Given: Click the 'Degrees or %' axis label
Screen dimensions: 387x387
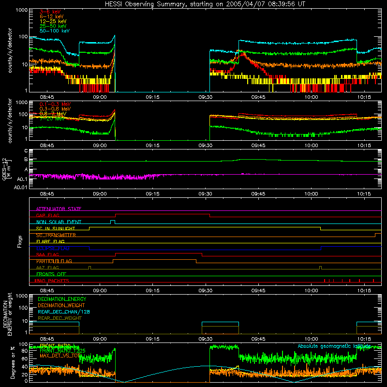Looking at the screenshot, I should coord(13,362).
